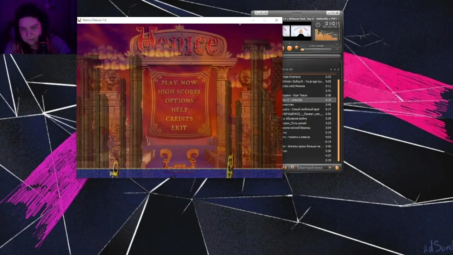Screen dimensions: 453x255
Task: Click AIMP audio converter icon in title bar
Action: click(266, 12)
